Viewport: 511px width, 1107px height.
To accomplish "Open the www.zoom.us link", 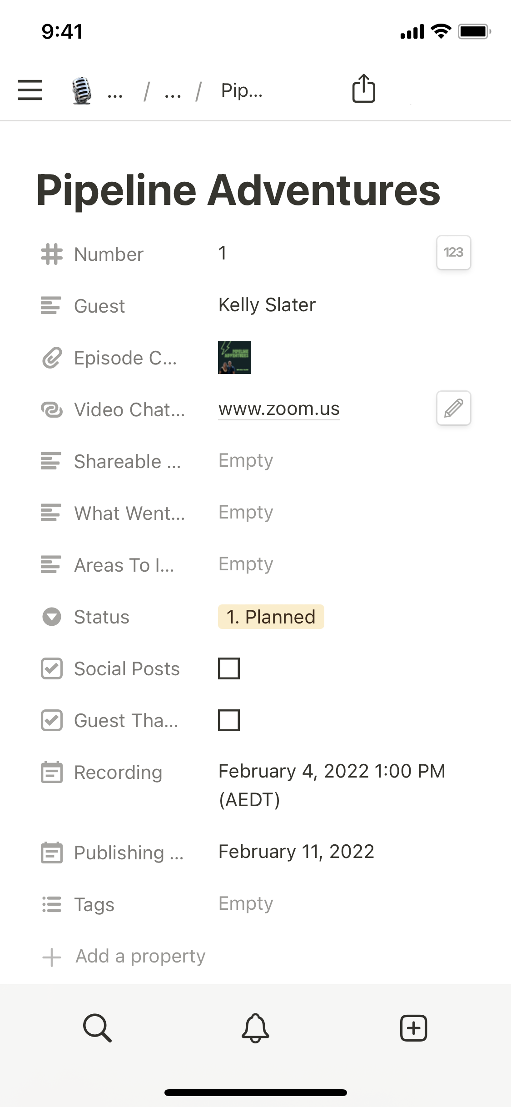I will (279, 409).
